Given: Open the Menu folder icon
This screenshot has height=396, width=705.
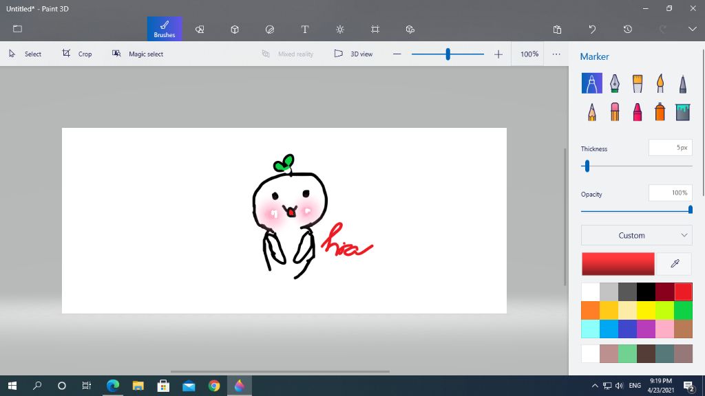Looking at the screenshot, I should [17, 29].
